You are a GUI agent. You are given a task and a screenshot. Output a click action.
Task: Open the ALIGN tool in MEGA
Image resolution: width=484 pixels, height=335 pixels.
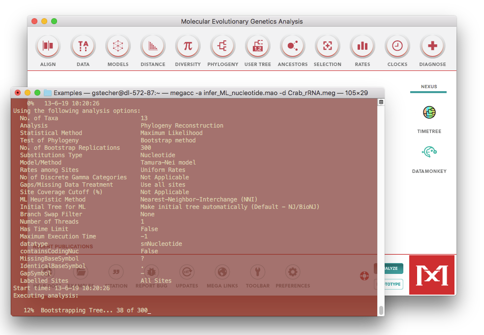point(48,46)
